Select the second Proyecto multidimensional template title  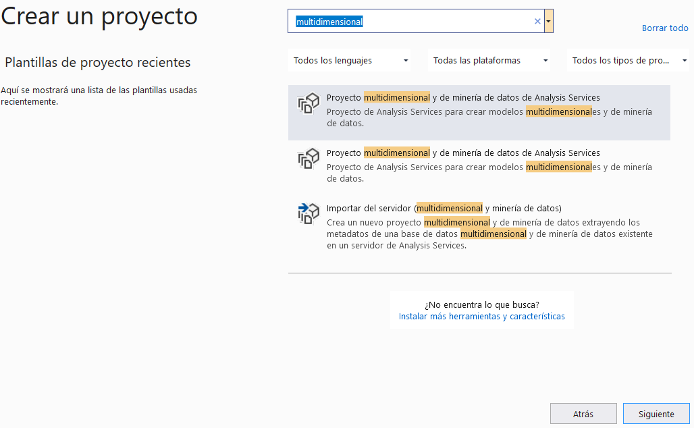pyautogui.click(x=463, y=153)
